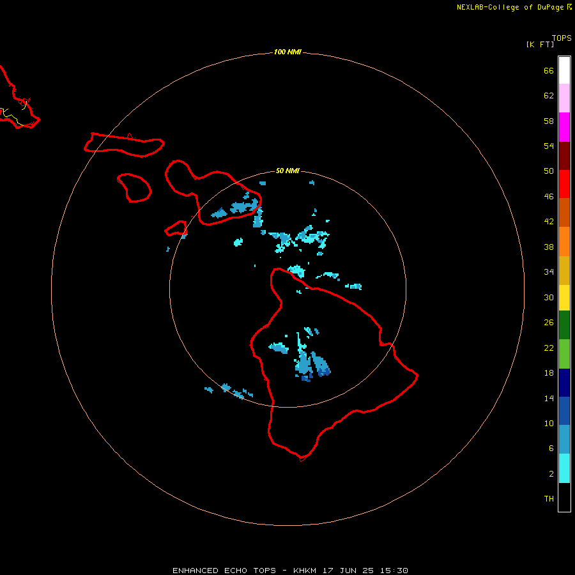This screenshot has height=575, width=575.
Task: Click the dark blue echo core over southern Big Island
Action: point(324,373)
